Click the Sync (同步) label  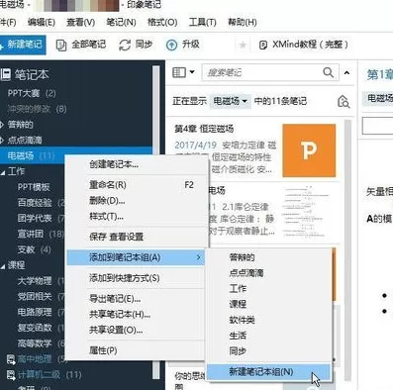click(144, 45)
